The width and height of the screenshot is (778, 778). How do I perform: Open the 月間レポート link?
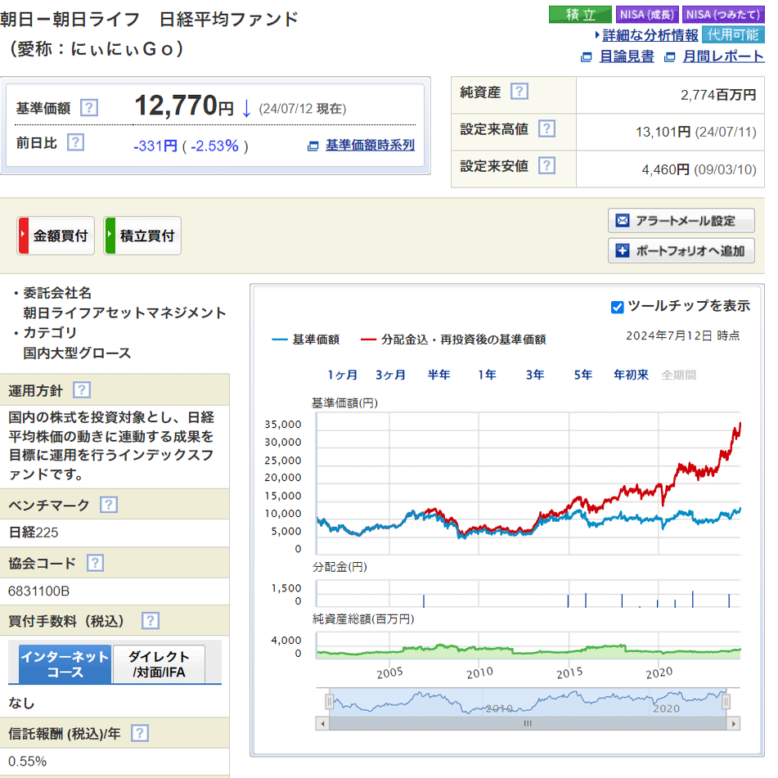point(723,56)
